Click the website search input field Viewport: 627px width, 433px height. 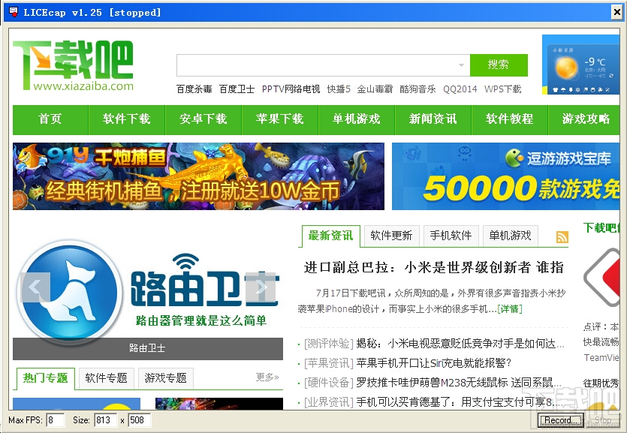(323, 65)
